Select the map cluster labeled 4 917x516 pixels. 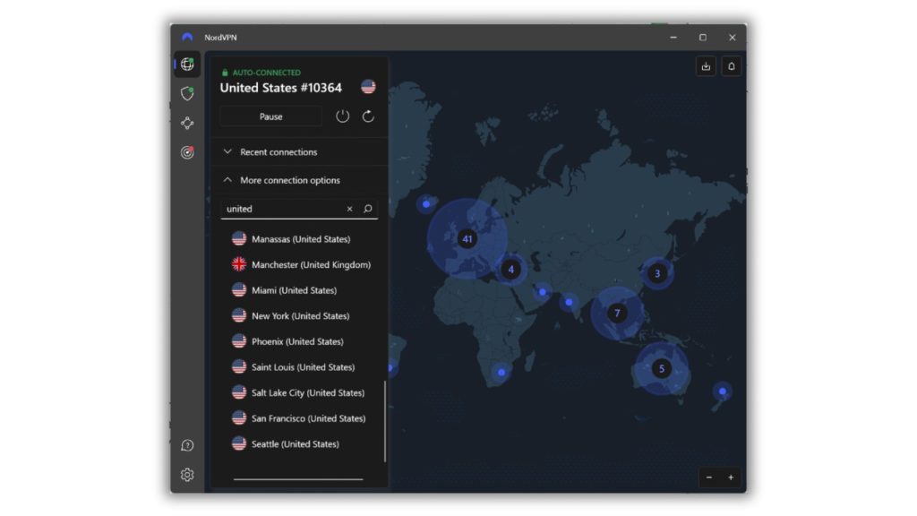[x=511, y=270]
